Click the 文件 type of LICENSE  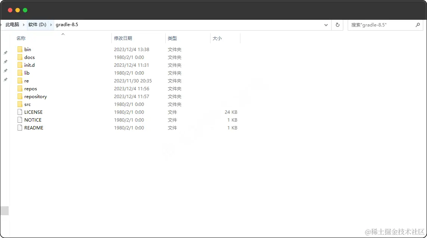pyautogui.click(x=172, y=112)
